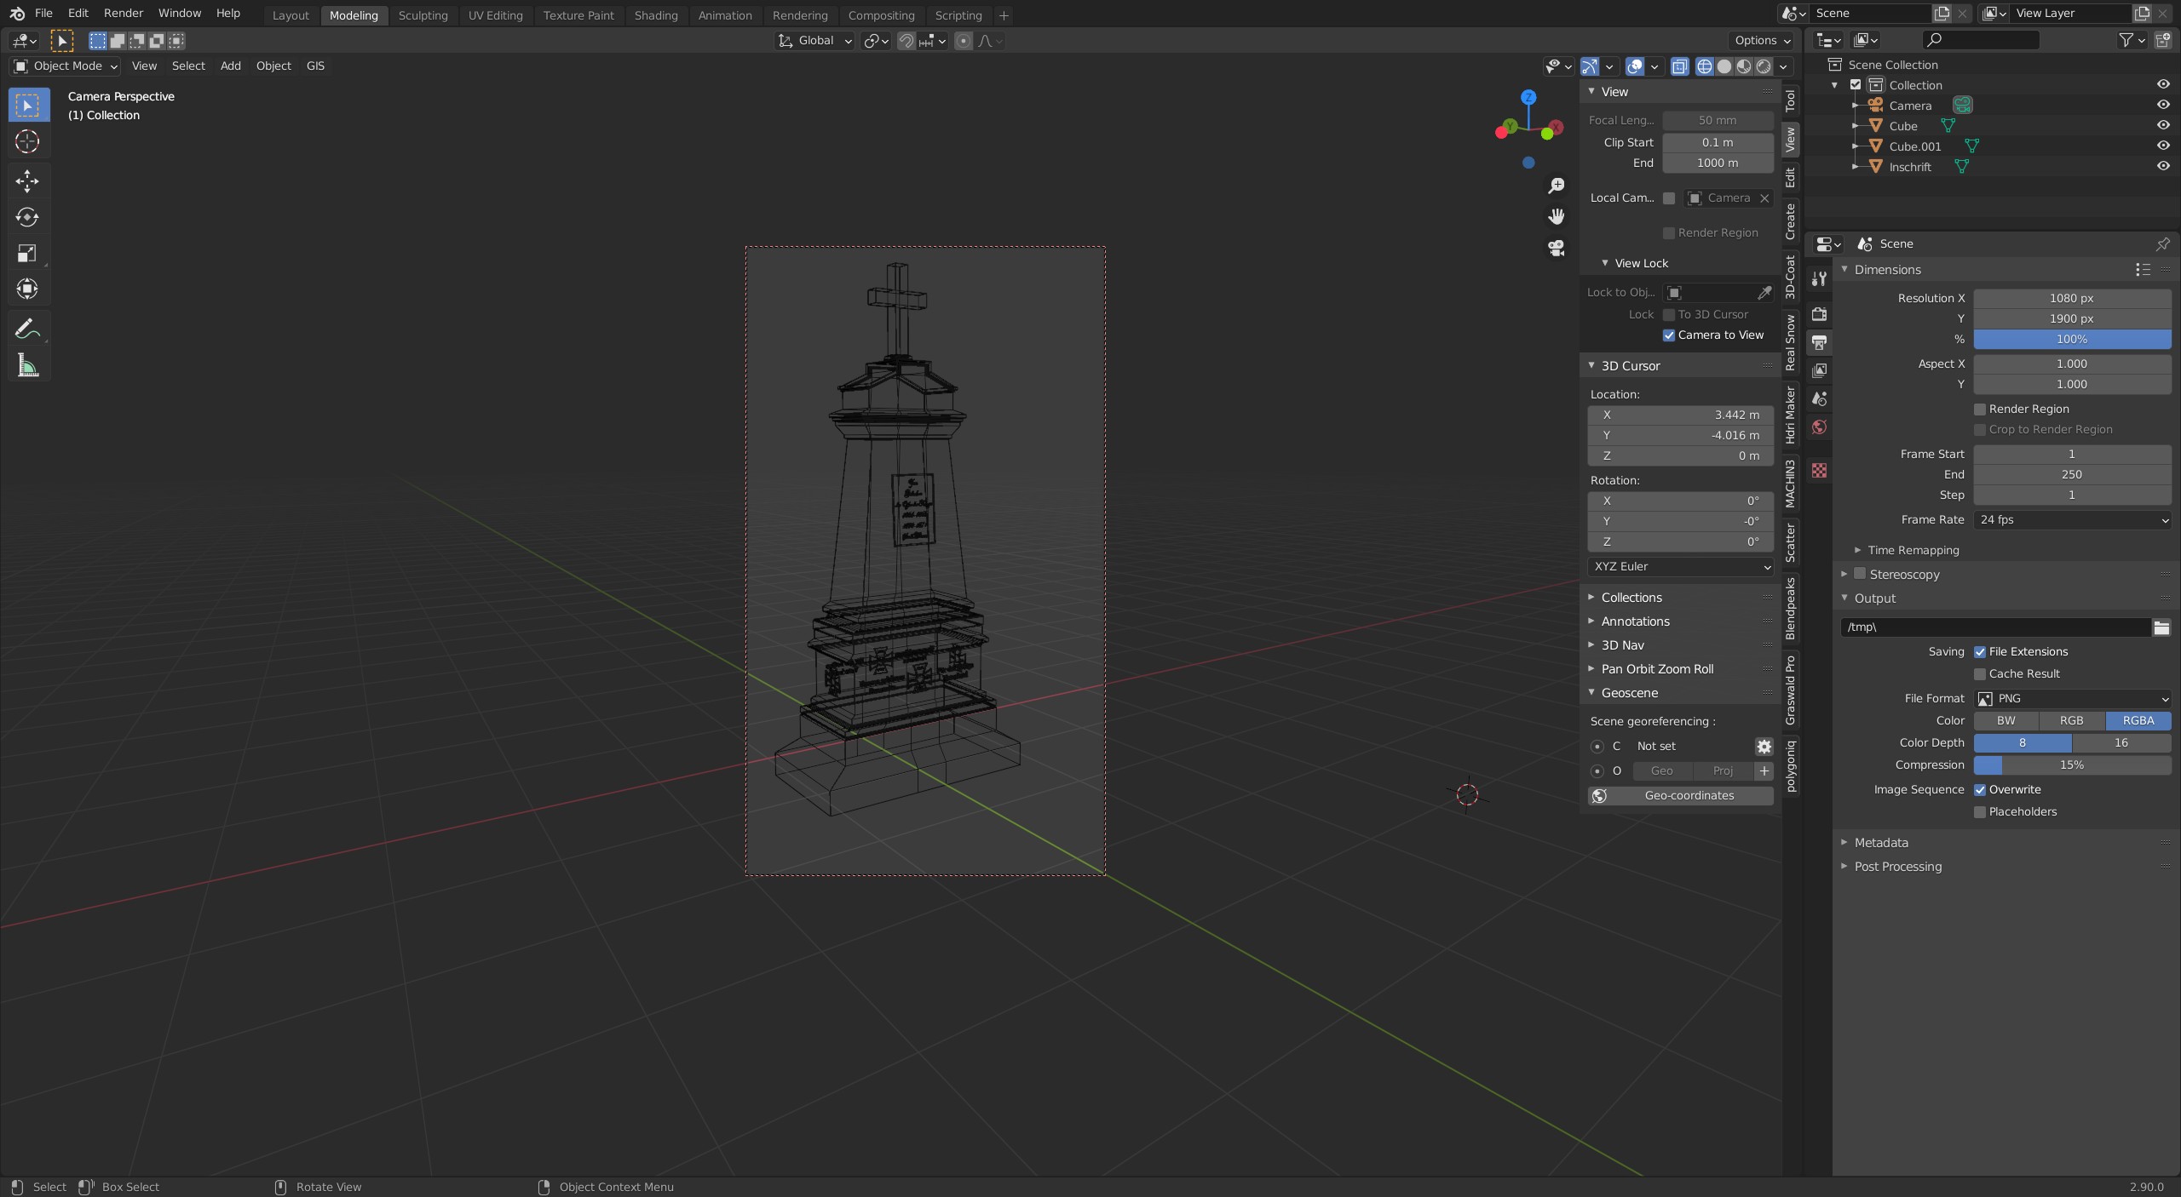The width and height of the screenshot is (2181, 1197).
Task: Select the Rotate tool
Action: 27,217
